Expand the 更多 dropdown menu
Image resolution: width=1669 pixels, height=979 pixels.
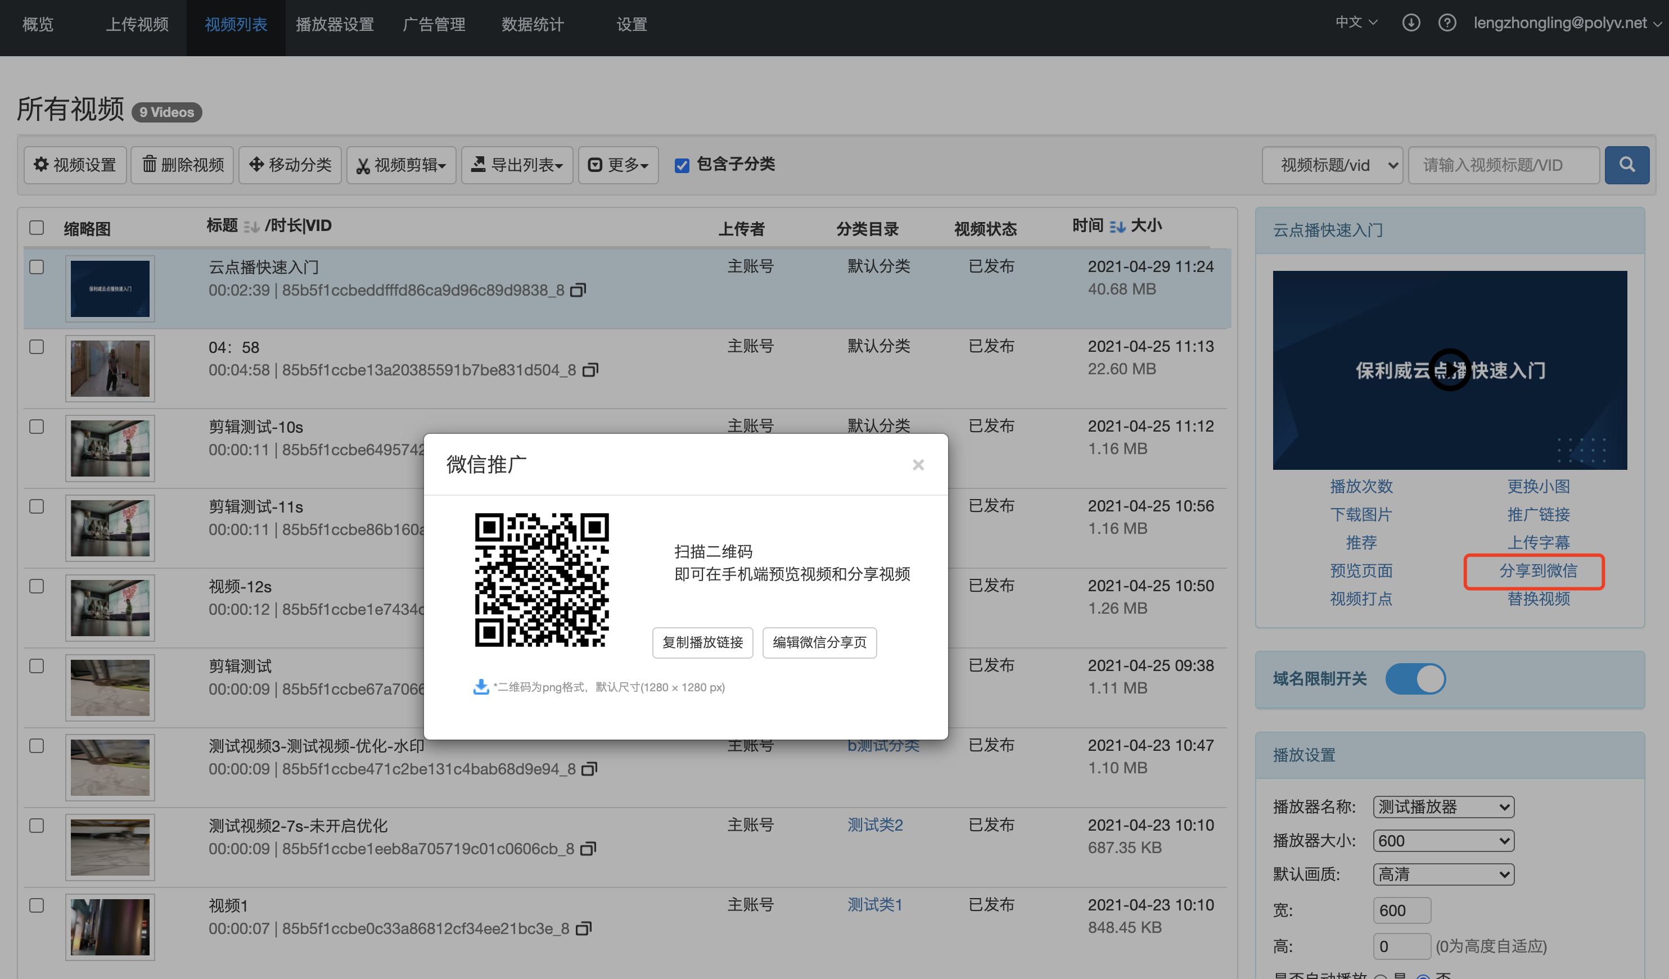click(x=619, y=165)
